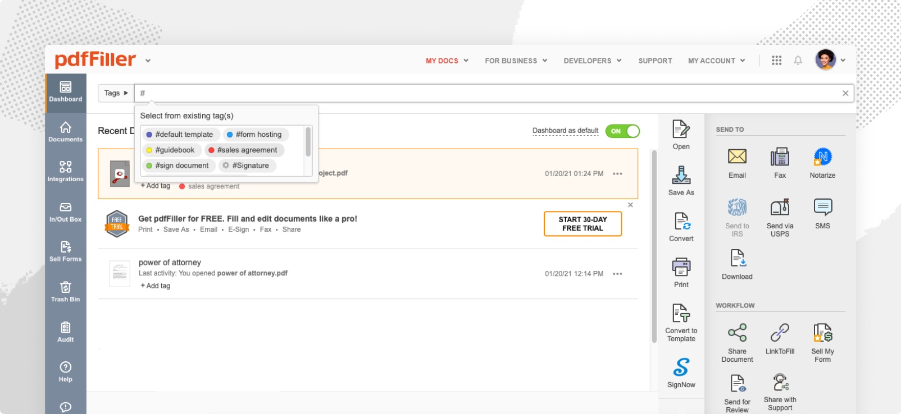This screenshot has width=901, height=414.
Task: Open the In/Out Box
Action: [66, 212]
